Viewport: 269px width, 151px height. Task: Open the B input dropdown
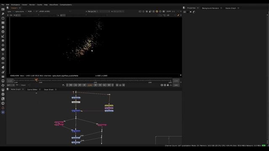[119, 11]
